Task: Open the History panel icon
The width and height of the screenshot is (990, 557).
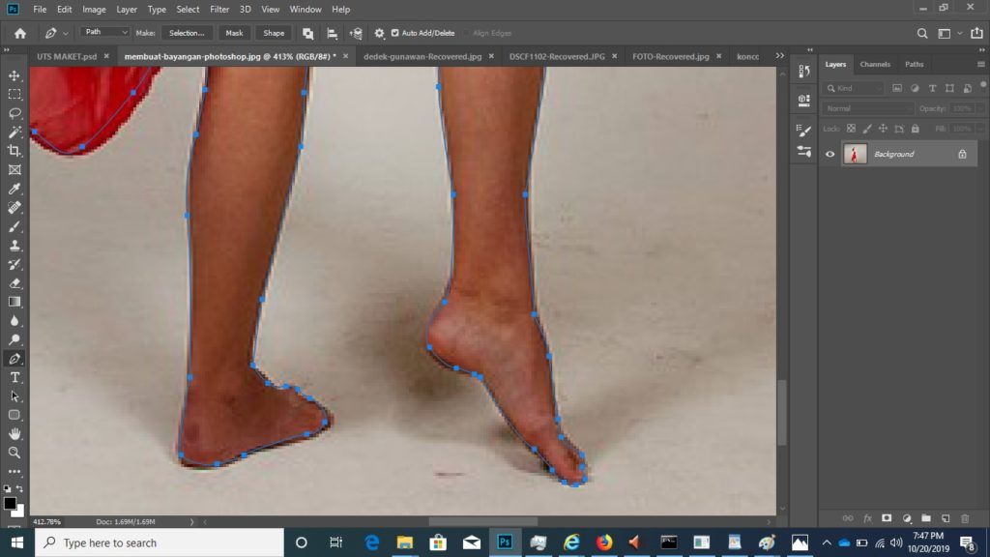Action: (x=803, y=72)
